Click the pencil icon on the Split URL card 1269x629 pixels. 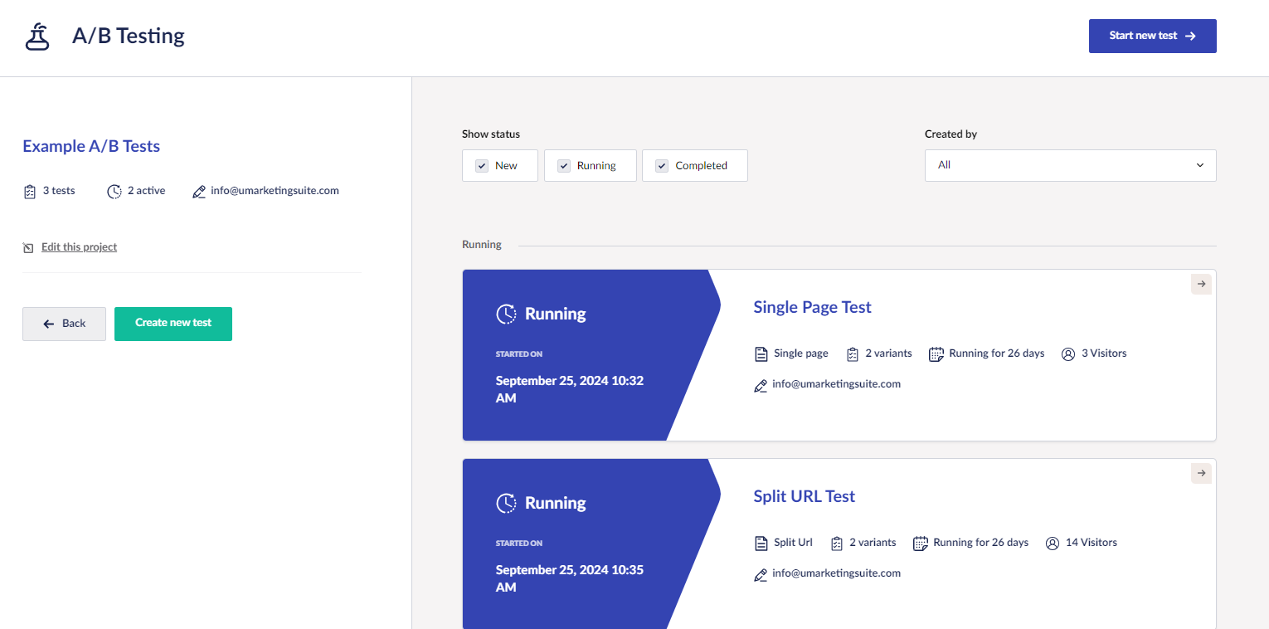pos(761,573)
